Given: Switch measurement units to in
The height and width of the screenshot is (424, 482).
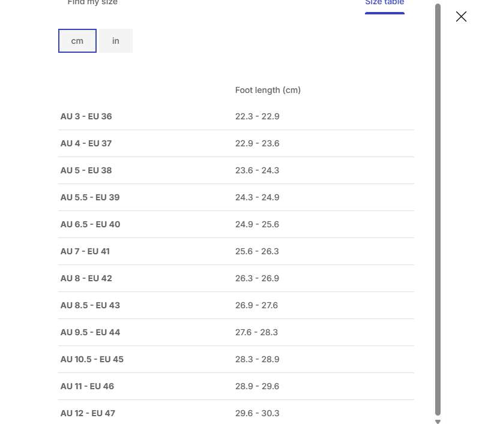Looking at the screenshot, I should point(116,41).
